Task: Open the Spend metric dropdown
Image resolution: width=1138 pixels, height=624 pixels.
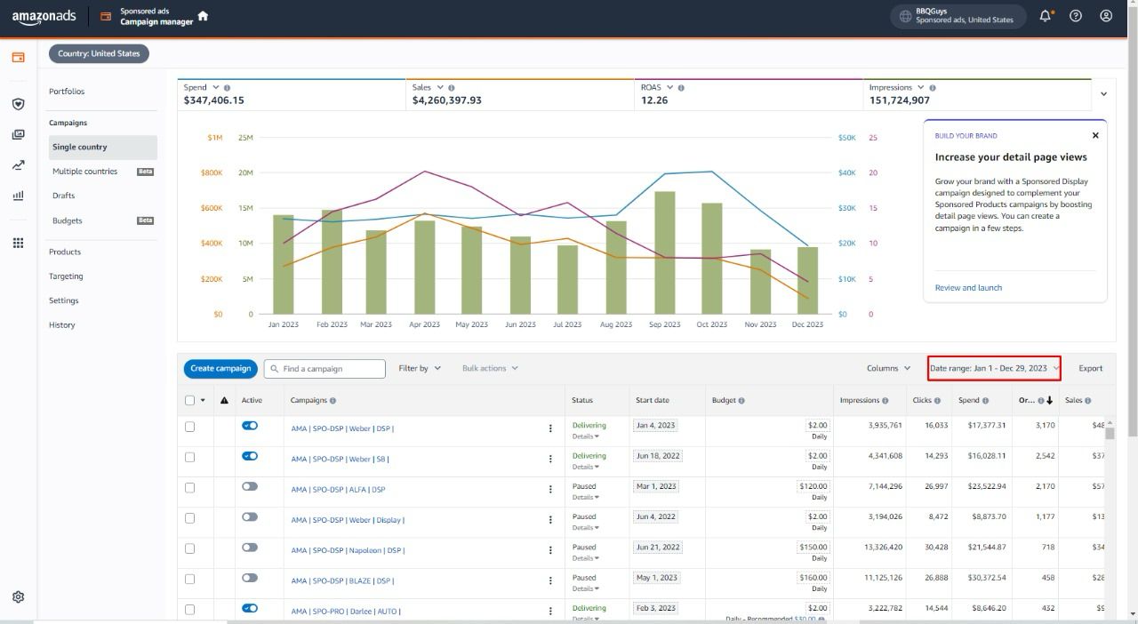Action: (x=216, y=88)
